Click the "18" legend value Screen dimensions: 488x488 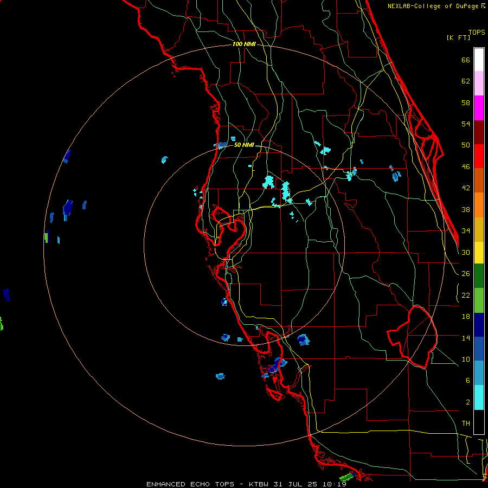coord(466,317)
